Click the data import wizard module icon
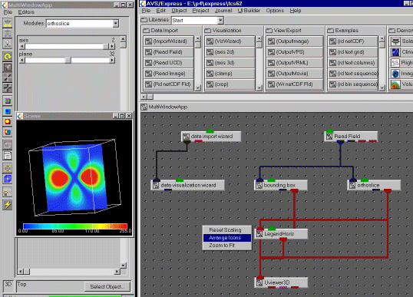Image resolution: width=413 pixels, height=297 pixels. tap(187, 137)
